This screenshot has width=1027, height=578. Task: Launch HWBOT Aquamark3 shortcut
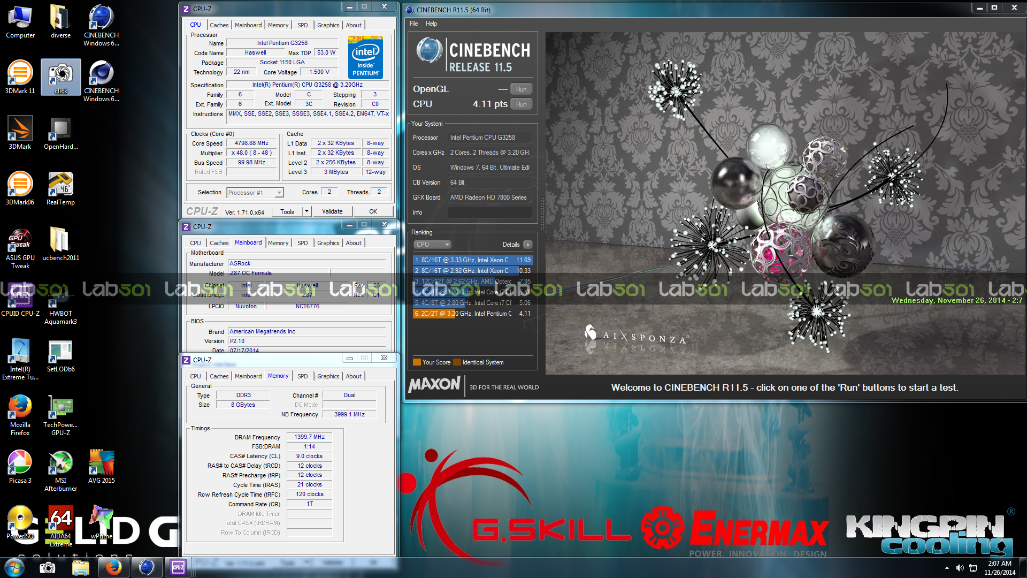click(60, 304)
